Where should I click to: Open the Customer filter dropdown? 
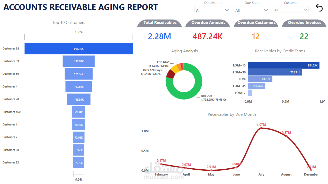pyautogui.click(x=291, y=10)
